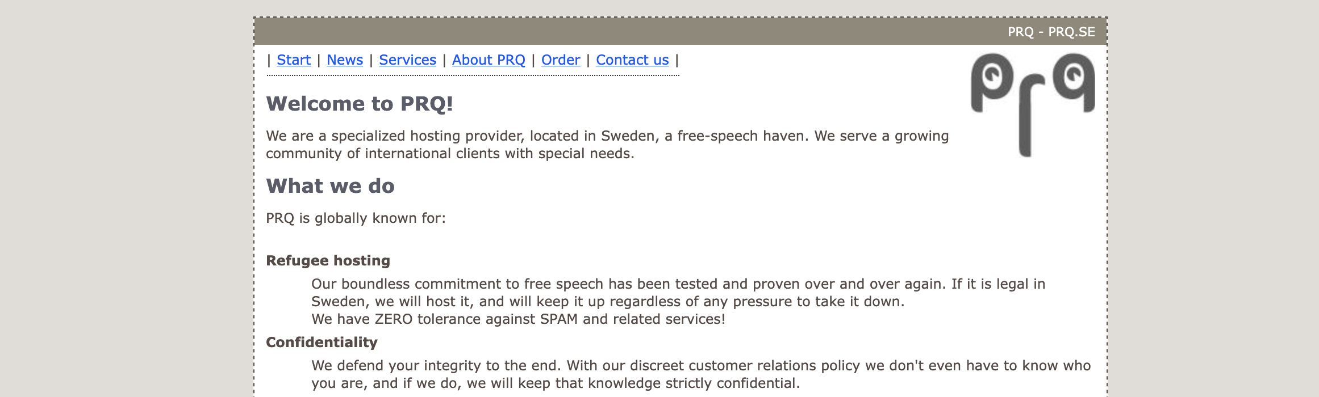Screen dimensions: 1319x397
Task: Select the Contact us link
Action: tap(632, 60)
